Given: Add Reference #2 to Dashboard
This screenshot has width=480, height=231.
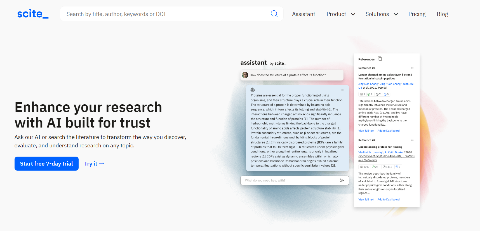Looking at the screenshot, I should 388,200.
